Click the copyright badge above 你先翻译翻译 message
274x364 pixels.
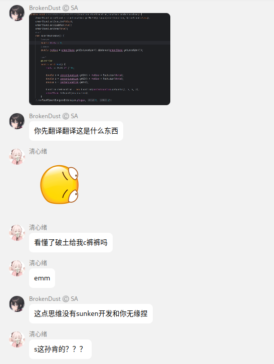point(66,116)
